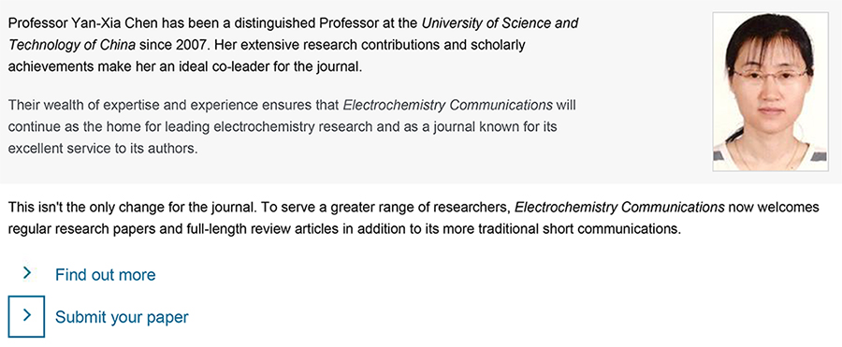Click the phrase excellent service to its authors
Screen dimensions: 842x347
(x=103, y=149)
